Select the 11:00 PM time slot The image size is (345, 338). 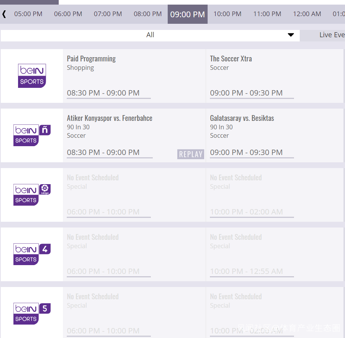267,14
